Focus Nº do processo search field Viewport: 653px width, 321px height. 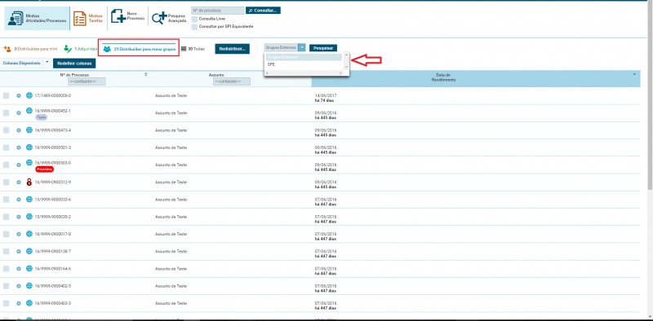pos(218,10)
